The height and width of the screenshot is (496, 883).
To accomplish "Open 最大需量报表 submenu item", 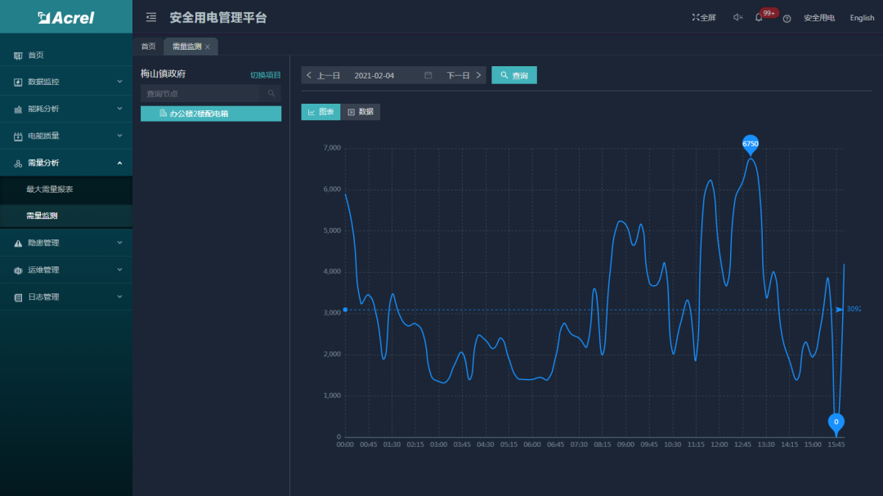I will pos(50,190).
